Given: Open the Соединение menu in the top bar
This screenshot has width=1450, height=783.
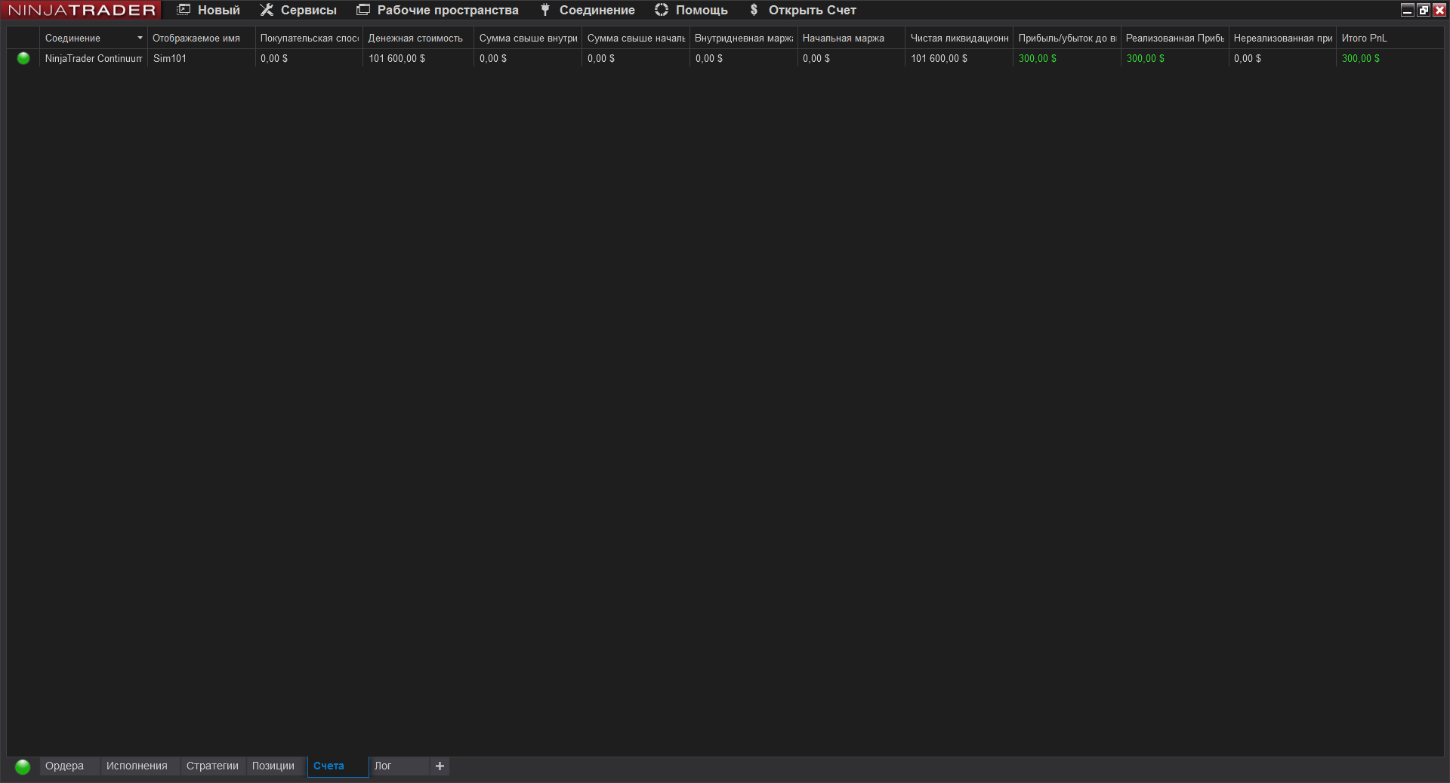Looking at the screenshot, I should (x=587, y=10).
